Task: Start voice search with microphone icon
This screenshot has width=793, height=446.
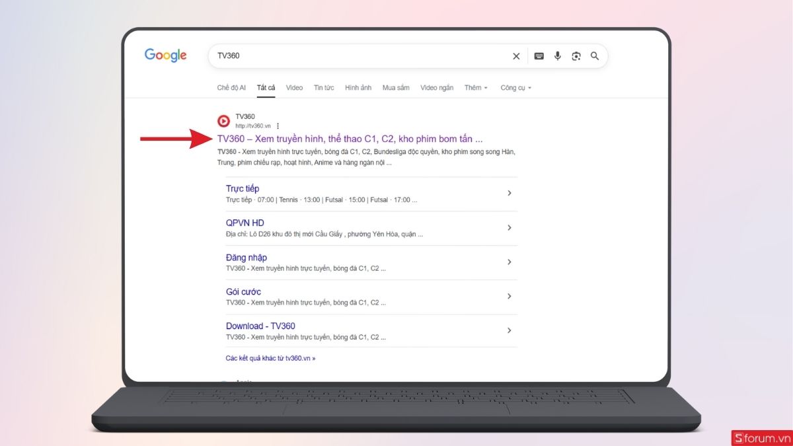Action: coord(558,56)
